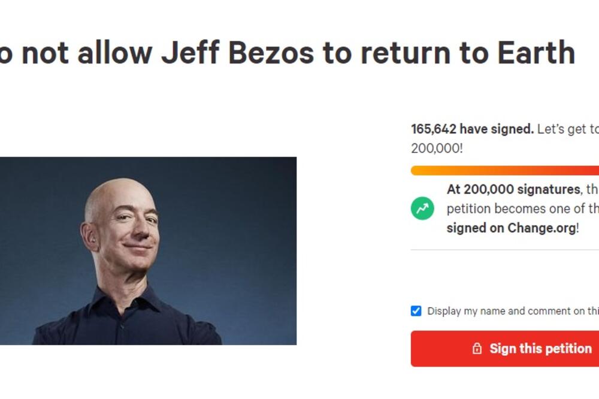The height and width of the screenshot is (399, 599).
Task: Select the word "Earth" in the title
Action: tap(536, 53)
